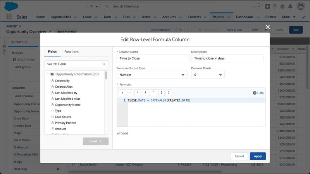Image resolution: width=310 pixels, height=174 pixels.
Task: Switch to the Functions tab
Action: point(71,51)
